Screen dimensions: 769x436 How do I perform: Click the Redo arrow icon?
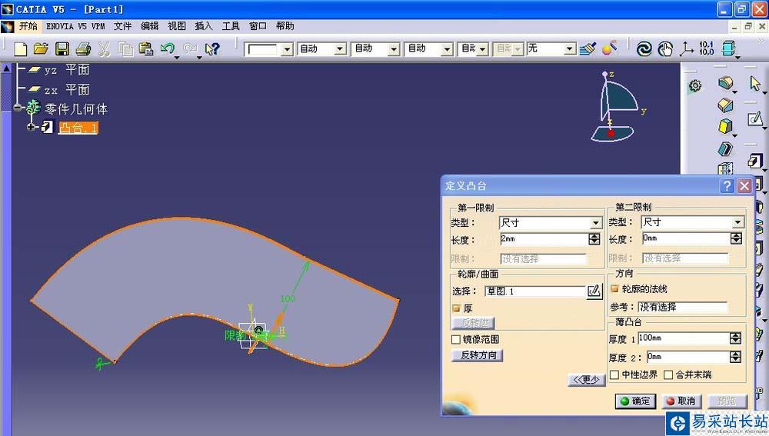[x=190, y=48]
